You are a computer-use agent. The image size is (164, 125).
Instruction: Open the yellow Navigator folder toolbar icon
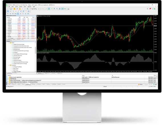(x=14, y=9)
